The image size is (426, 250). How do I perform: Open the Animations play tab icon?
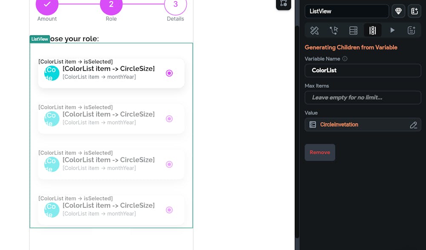tap(392, 30)
